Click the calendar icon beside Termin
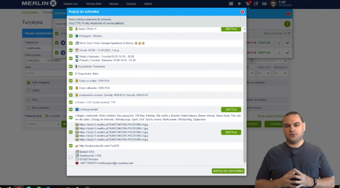Screen dimensions: 340x188 [x=77, y=50]
